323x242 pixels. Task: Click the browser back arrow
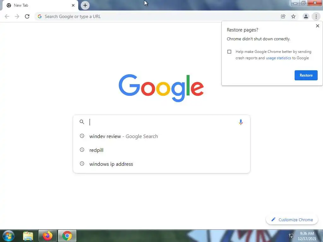(x=7, y=16)
